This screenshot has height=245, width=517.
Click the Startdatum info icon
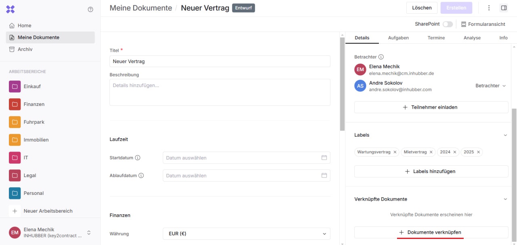(x=138, y=158)
